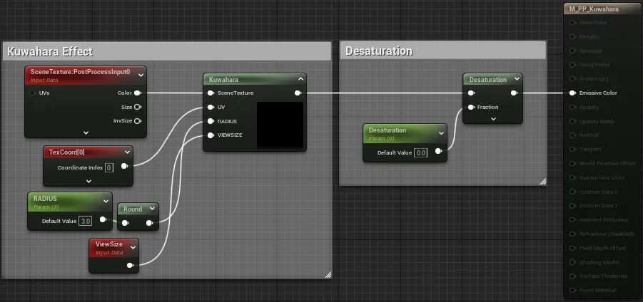The width and height of the screenshot is (643, 302).
Task: Click the Ambient Occlusion pin
Action: coord(572,220)
